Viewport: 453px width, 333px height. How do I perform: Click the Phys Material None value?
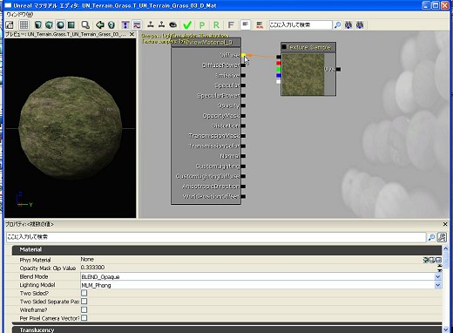click(x=87, y=259)
